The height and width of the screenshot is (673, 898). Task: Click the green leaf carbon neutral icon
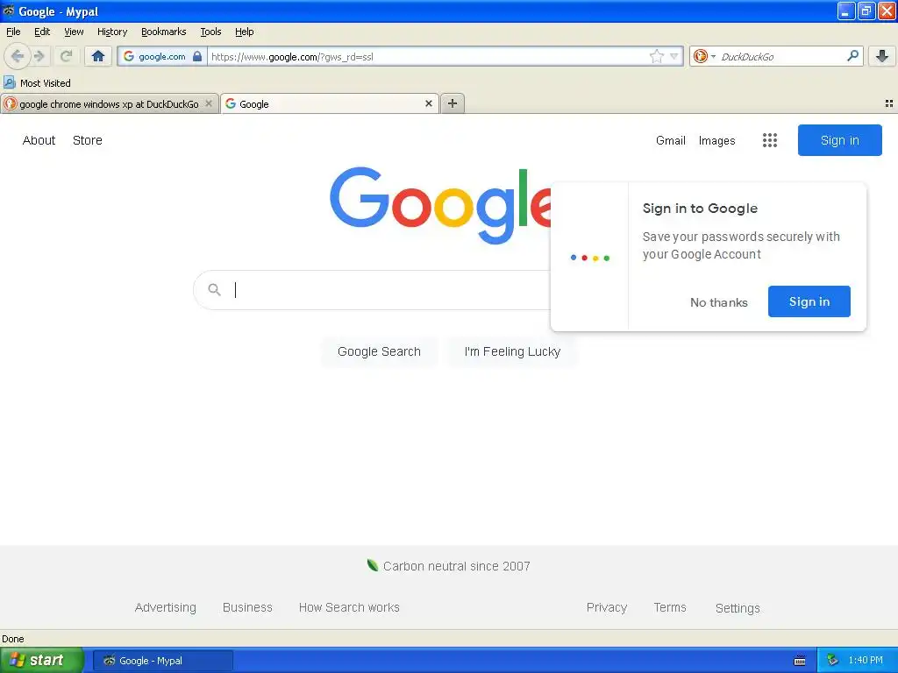point(372,565)
